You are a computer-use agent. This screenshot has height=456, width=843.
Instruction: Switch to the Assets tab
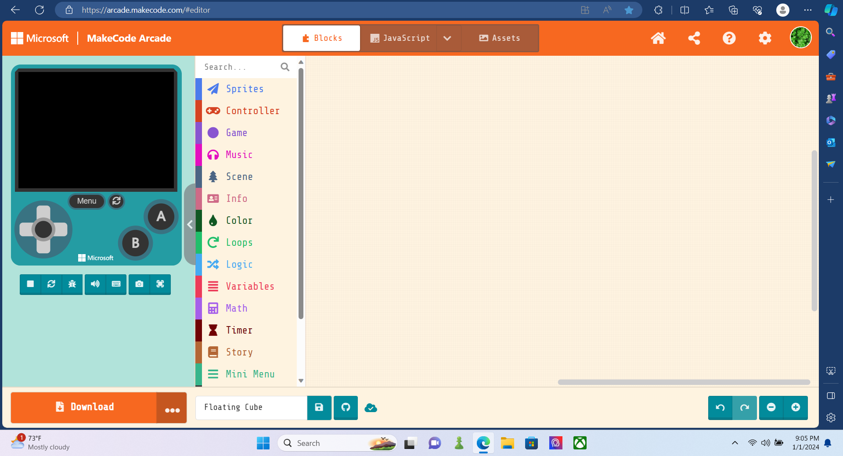pos(500,38)
